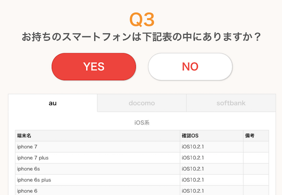Switch to the softbank tab
The height and width of the screenshot is (195, 282).
point(231,103)
